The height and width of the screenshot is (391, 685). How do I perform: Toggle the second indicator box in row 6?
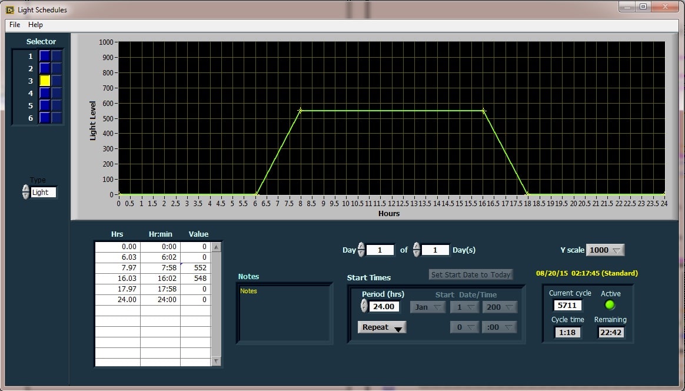(57, 118)
